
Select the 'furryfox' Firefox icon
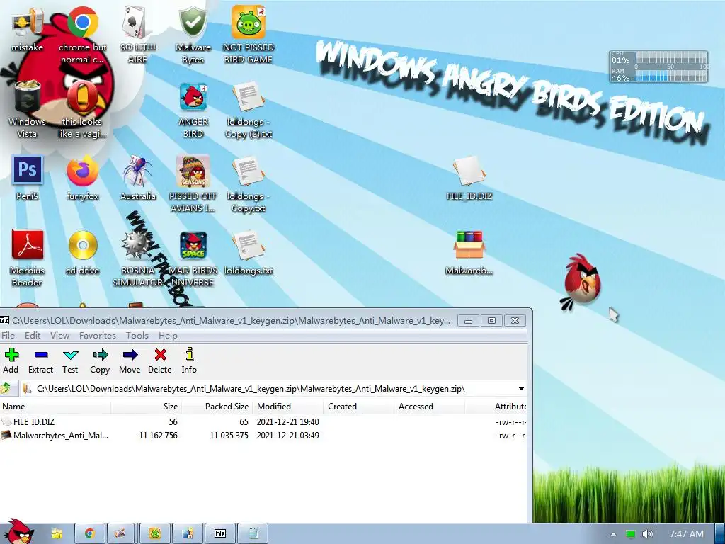click(82, 178)
